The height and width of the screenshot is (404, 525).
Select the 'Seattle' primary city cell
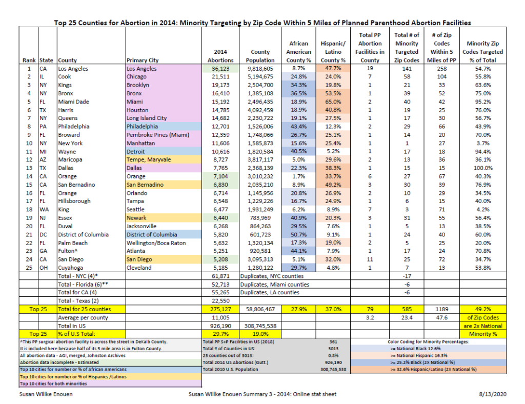[164, 210]
